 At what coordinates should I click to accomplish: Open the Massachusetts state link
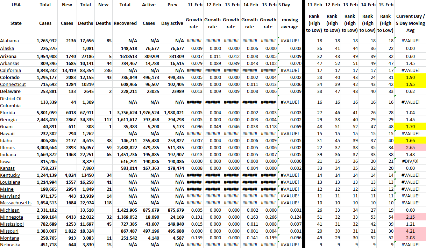(16, 203)
